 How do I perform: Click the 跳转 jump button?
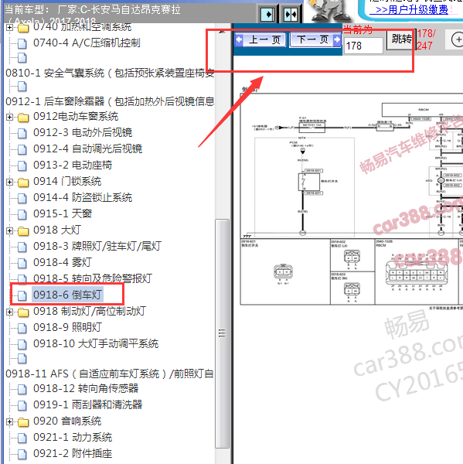tap(401, 39)
